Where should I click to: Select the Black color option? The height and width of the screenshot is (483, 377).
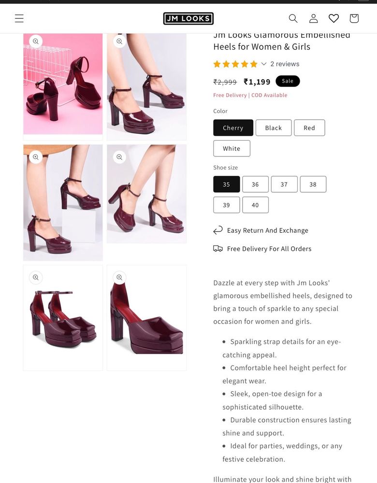pyautogui.click(x=273, y=128)
